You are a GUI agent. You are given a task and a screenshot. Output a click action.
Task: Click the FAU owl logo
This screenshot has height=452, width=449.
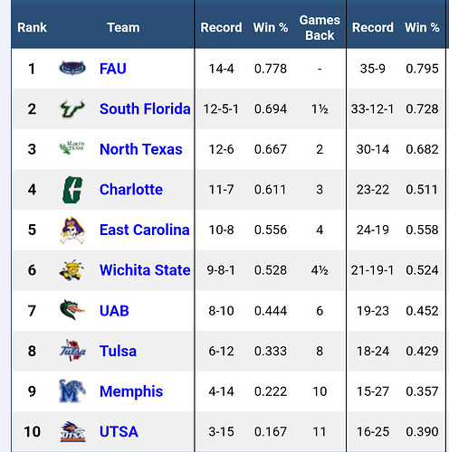click(72, 68)
